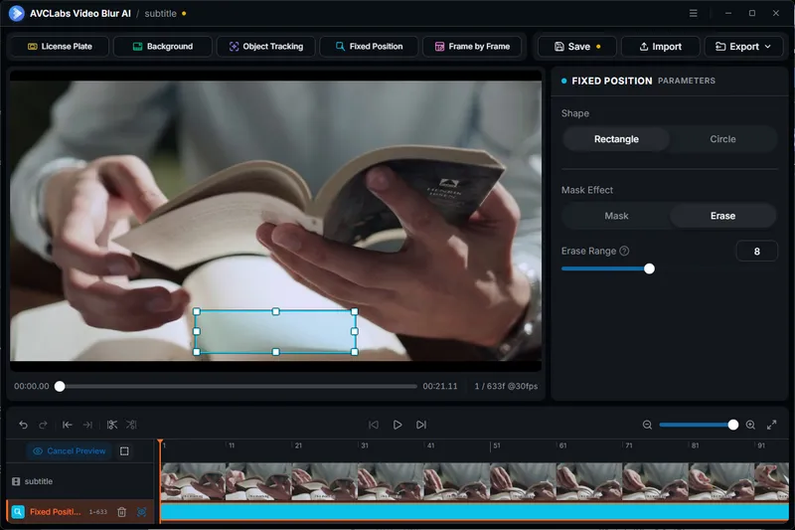The width and height of the screenshot is (795, 530).
Task: Open the Frame by Frame mode
Action: pos(472,46)
